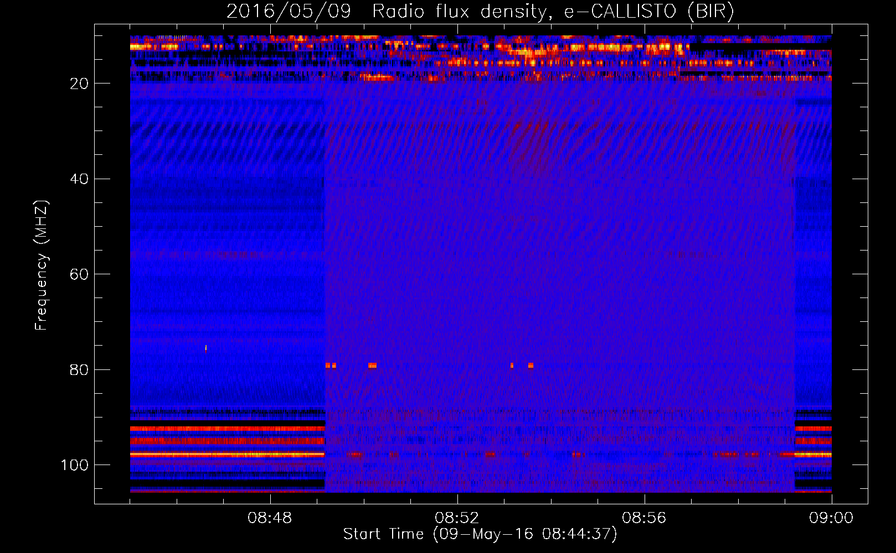
Task: Click the plot title mentioning e-CALLISTO (BIR)
Action: pyautogui.click(x=480, y=11)
